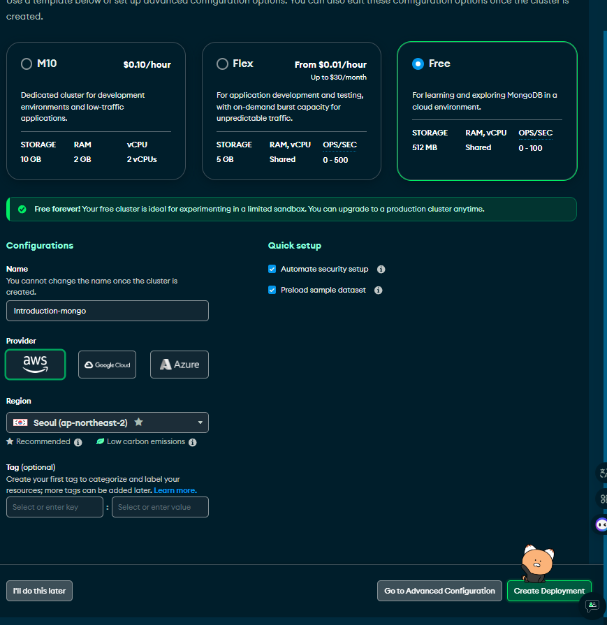Open the Region dropdown showing Seoul
The height and width of the screenshot is (625, 607).
pos(108,422)
